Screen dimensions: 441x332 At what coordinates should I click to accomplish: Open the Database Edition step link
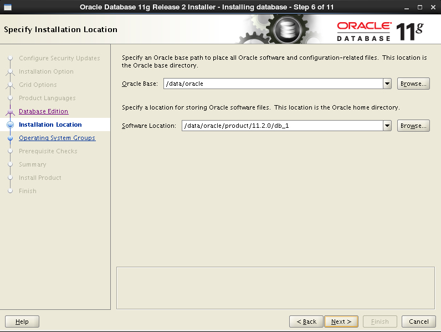(44, 111)
